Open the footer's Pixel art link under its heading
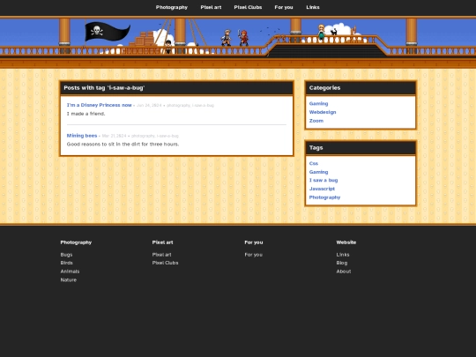Viewport: 476px width, 357px height. pos(161,255)
